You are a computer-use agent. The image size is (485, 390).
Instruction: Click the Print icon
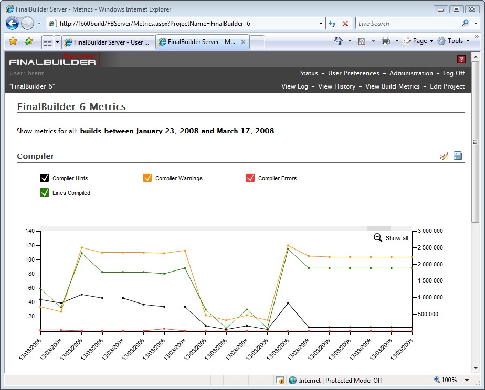(x=385, y=41)
